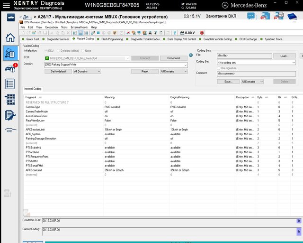The image size is (303, 243).
Task: Click the open project toolbar icon
Action: [x=34, y=33]
